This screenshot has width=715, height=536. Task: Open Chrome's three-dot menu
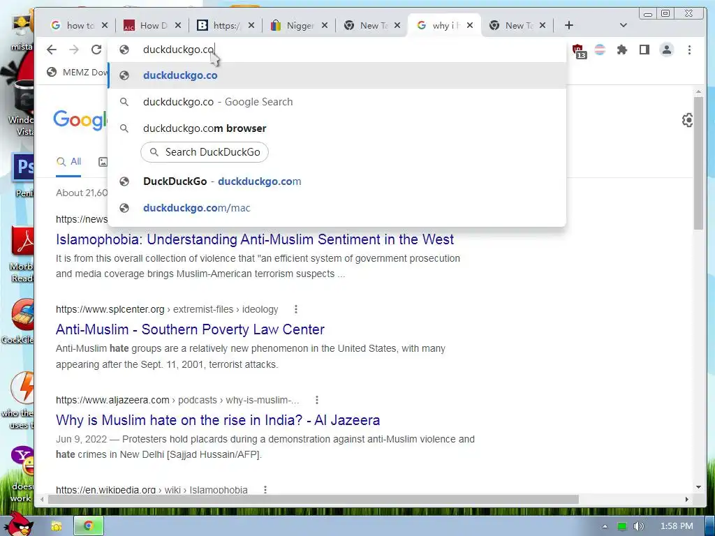click(689, 50)
